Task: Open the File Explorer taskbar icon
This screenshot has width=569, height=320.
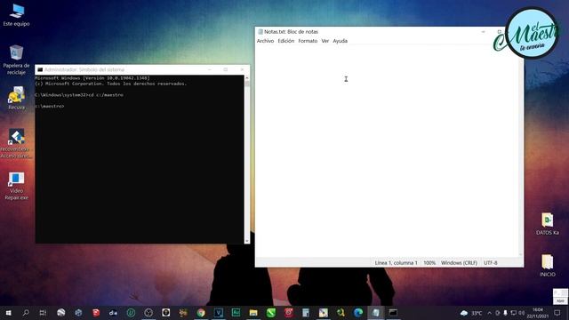Action: 253,313
